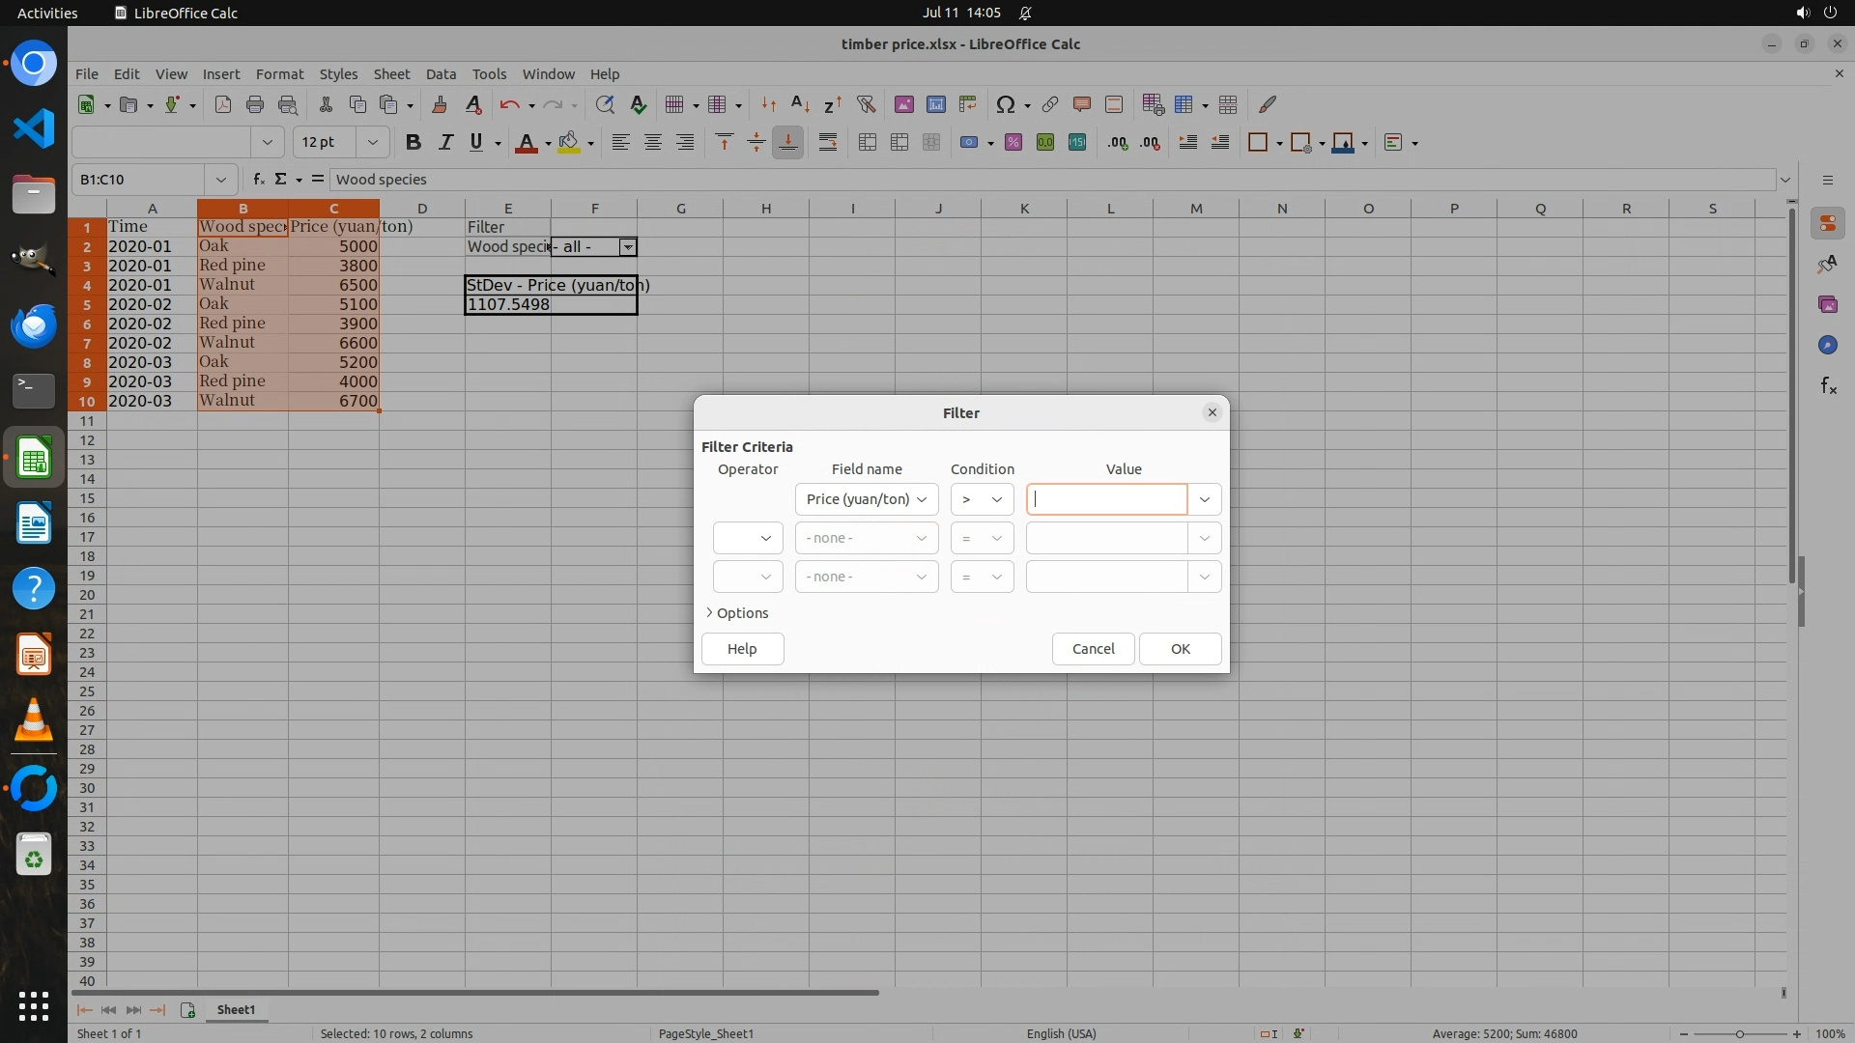Click the Print toolbar icon
Image resolution: width=1855 pixels, height=1043 pixels.
pos(255,104)
